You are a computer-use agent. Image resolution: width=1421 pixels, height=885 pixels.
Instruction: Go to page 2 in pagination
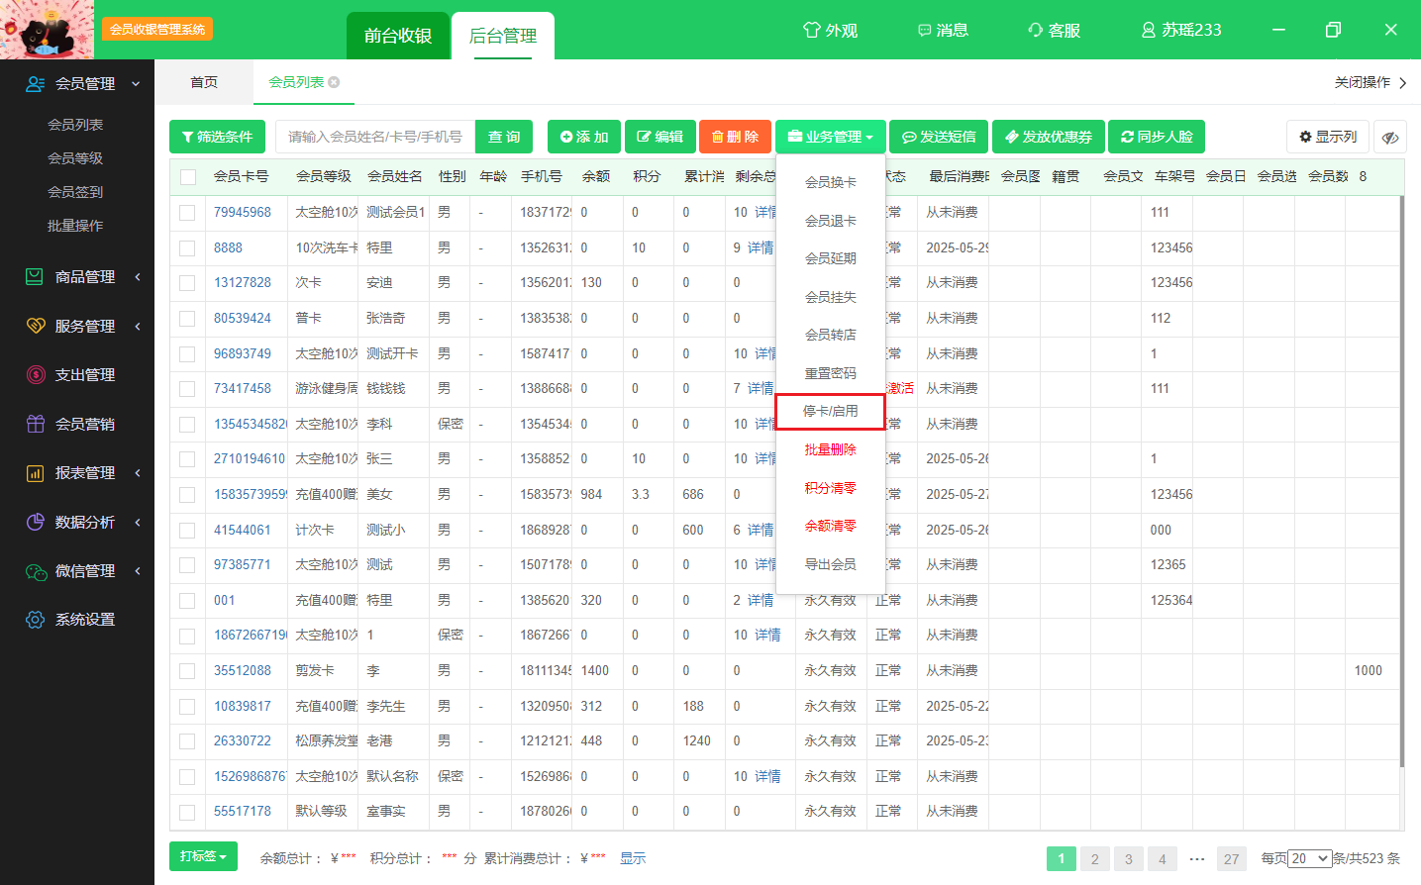click(x=1094, y=858)
